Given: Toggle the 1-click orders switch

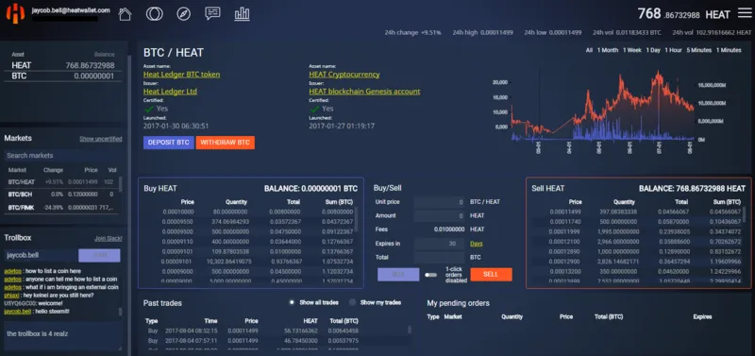Looking at the screenshot, I should (431, 275).
